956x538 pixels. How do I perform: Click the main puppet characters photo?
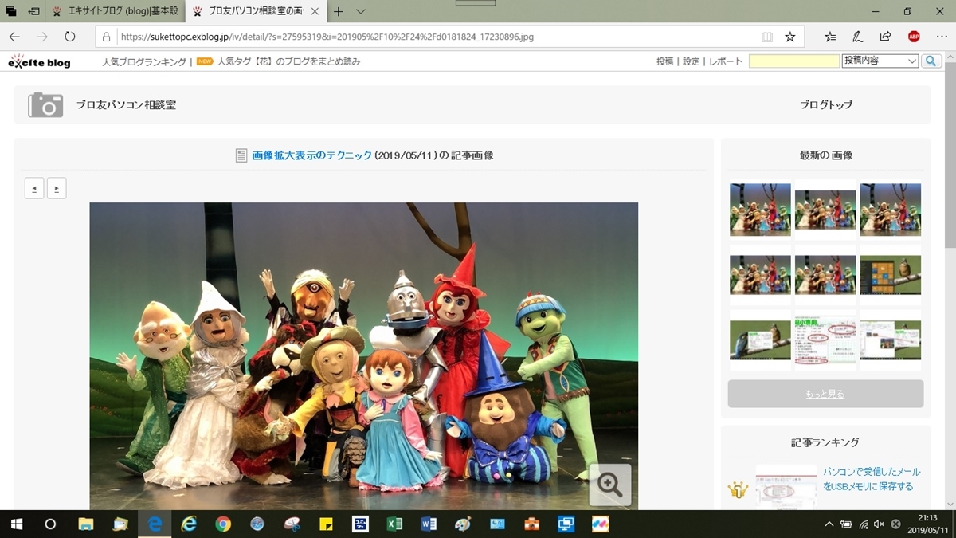[363, 355]
